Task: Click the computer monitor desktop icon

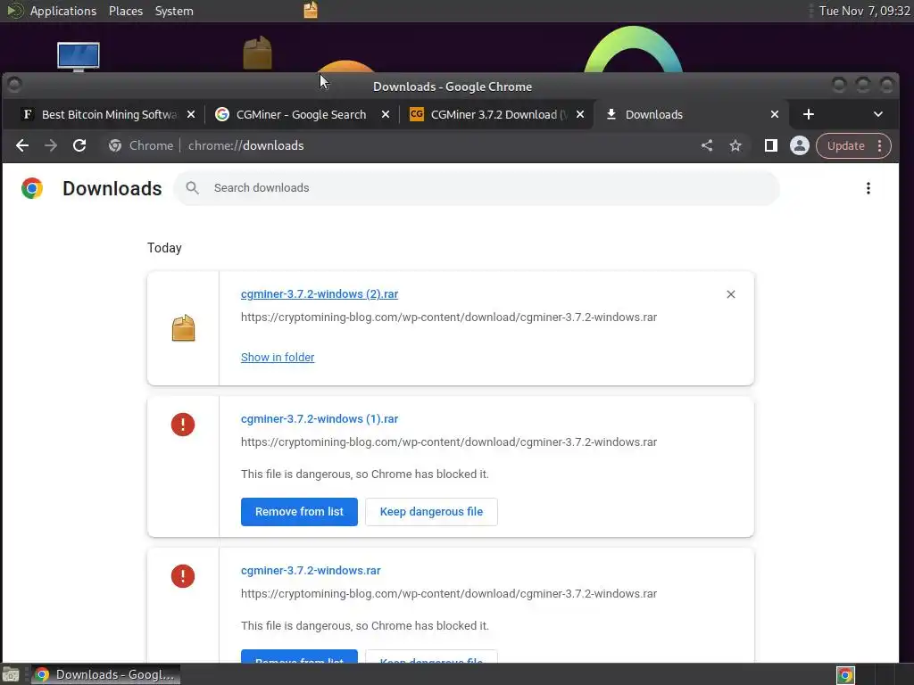Action: click(x=79, y=56)
